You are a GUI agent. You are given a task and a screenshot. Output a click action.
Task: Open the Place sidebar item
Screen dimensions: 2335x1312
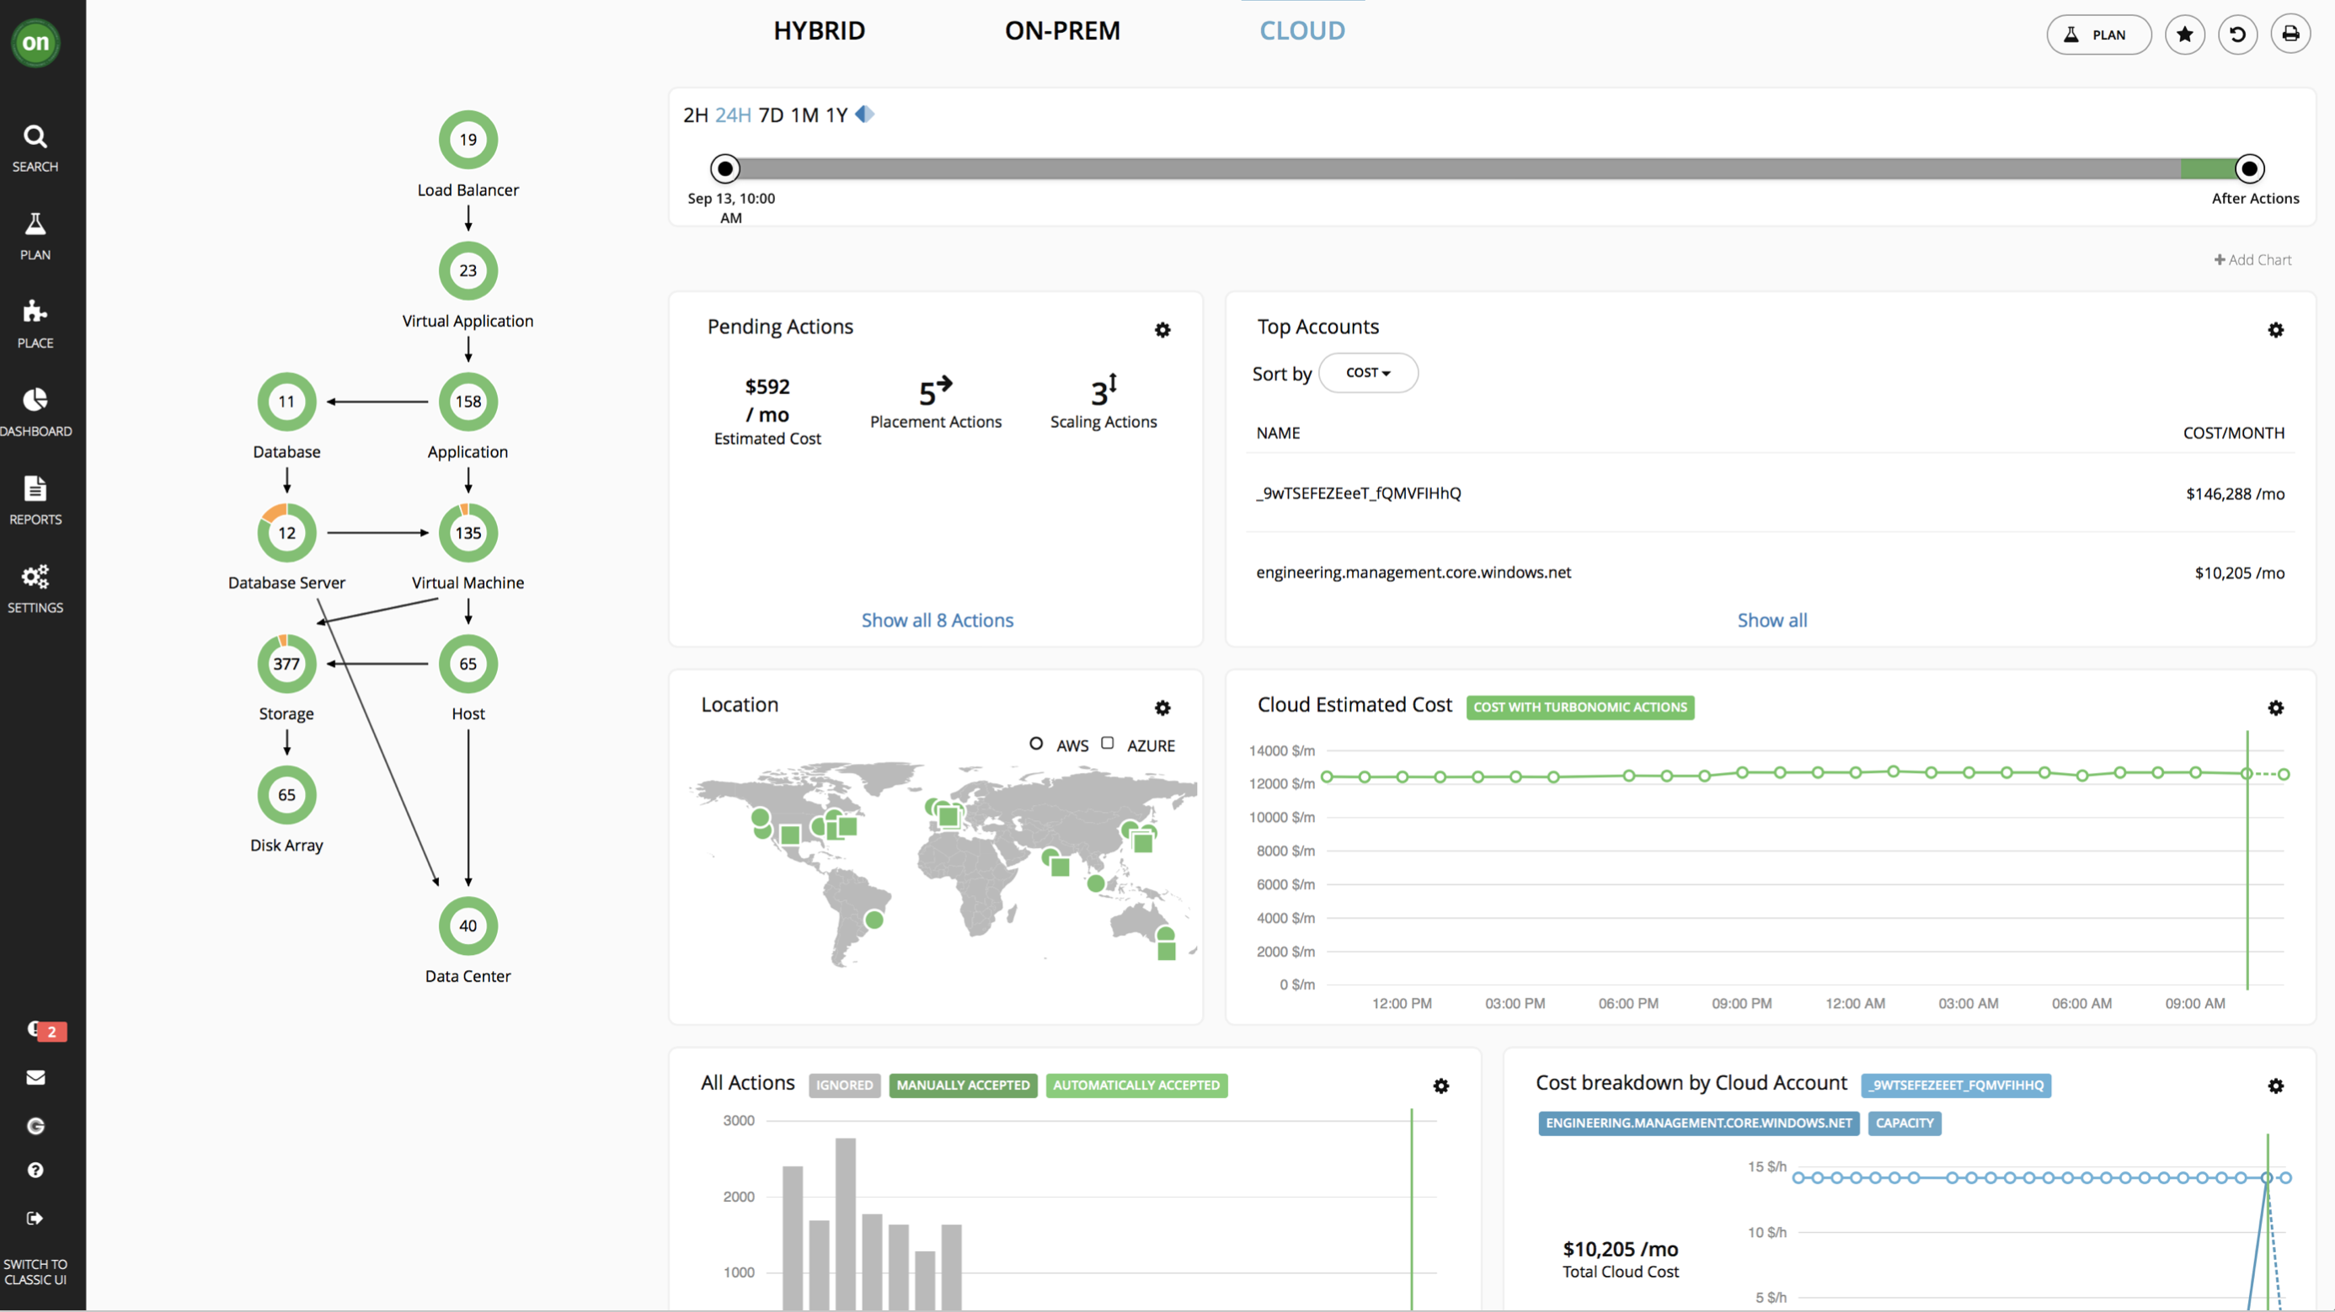(x=35, y=324)
